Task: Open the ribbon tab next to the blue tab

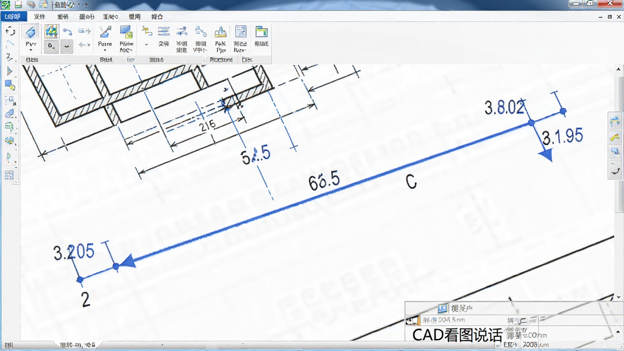Action: click(40, 16)
